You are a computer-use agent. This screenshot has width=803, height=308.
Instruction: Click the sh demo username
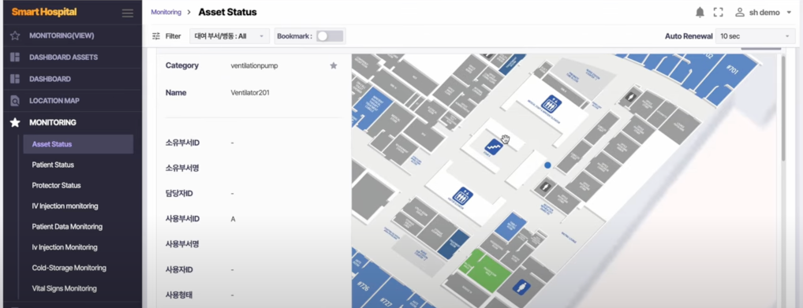click(764, 13)
